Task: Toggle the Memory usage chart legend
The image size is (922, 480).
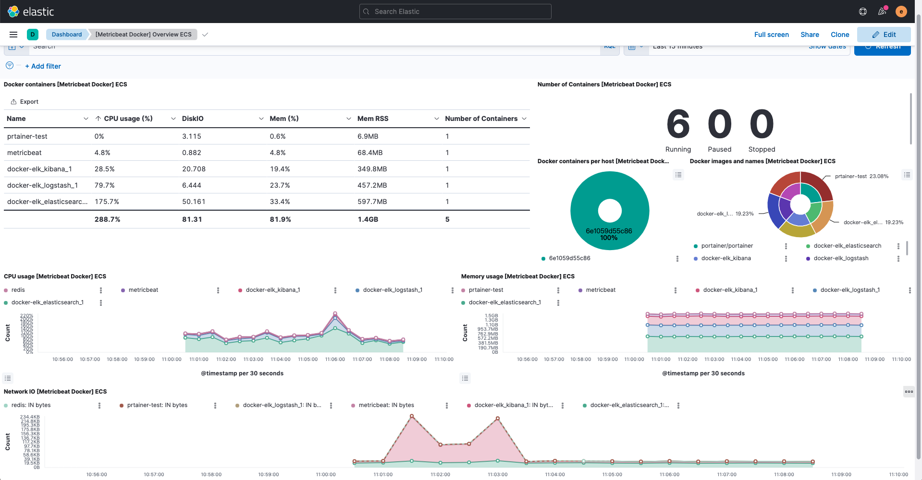Action: tap(465, 378)
